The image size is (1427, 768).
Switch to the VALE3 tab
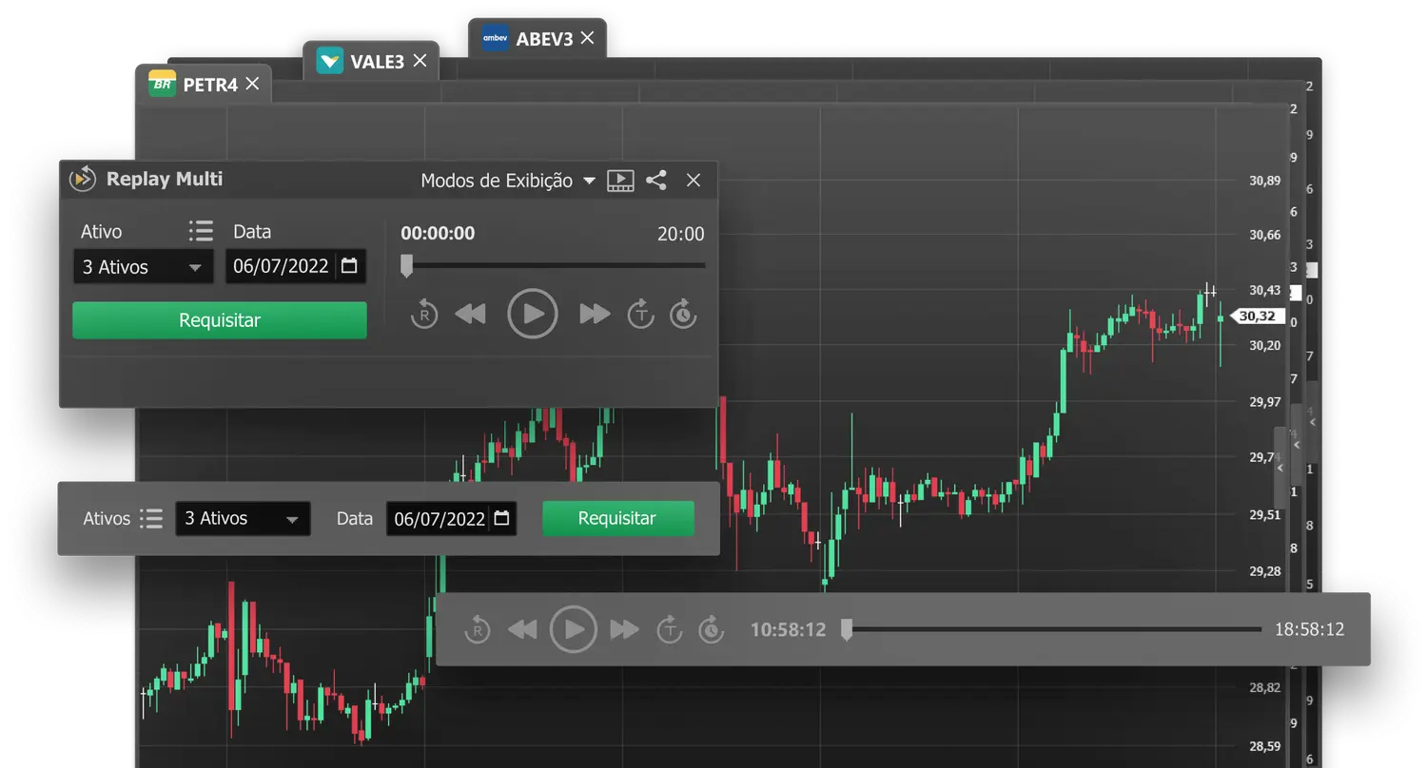377,62
